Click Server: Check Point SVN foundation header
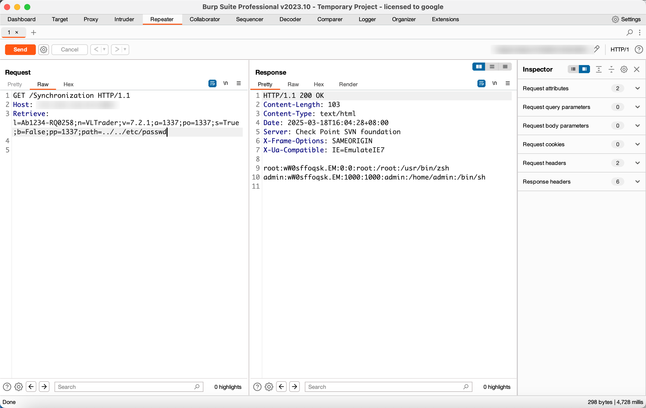 [x=332, y=132]
